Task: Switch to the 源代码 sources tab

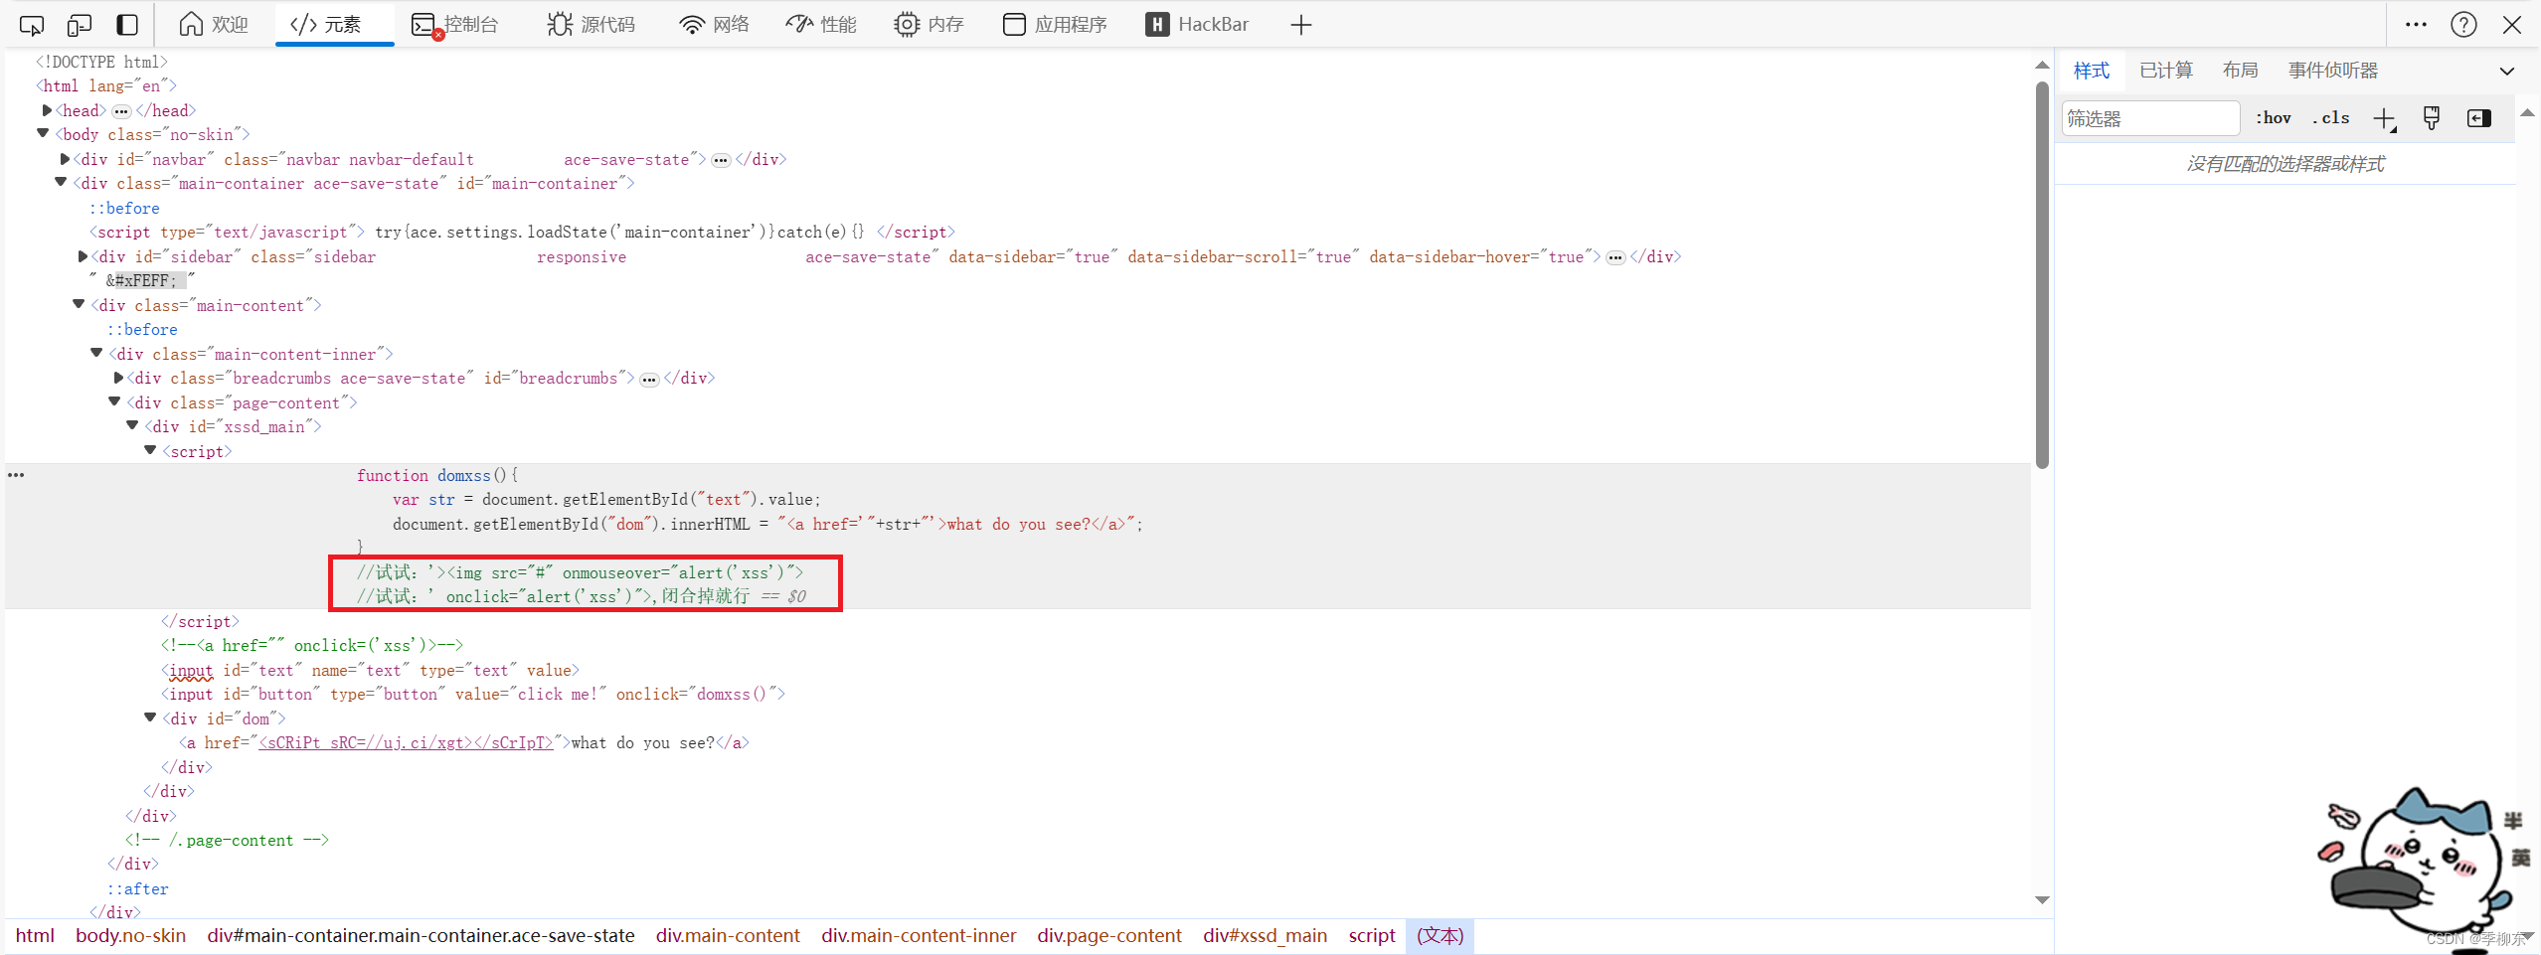Action: pos(591,25)
